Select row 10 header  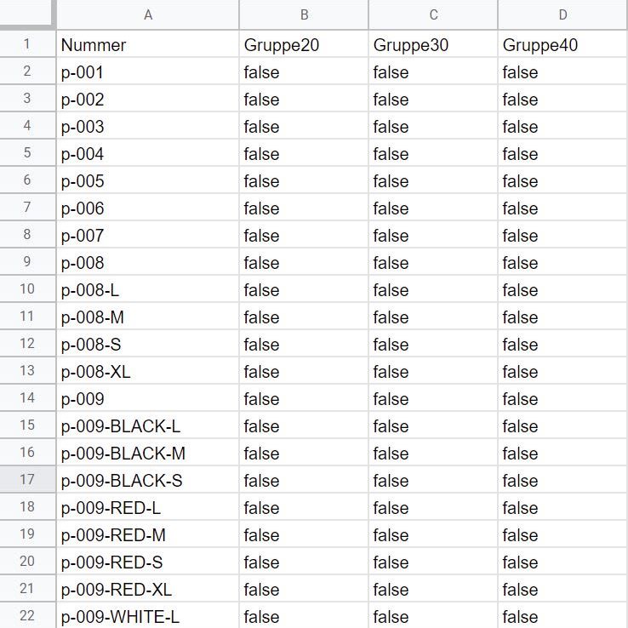(27, 288)
